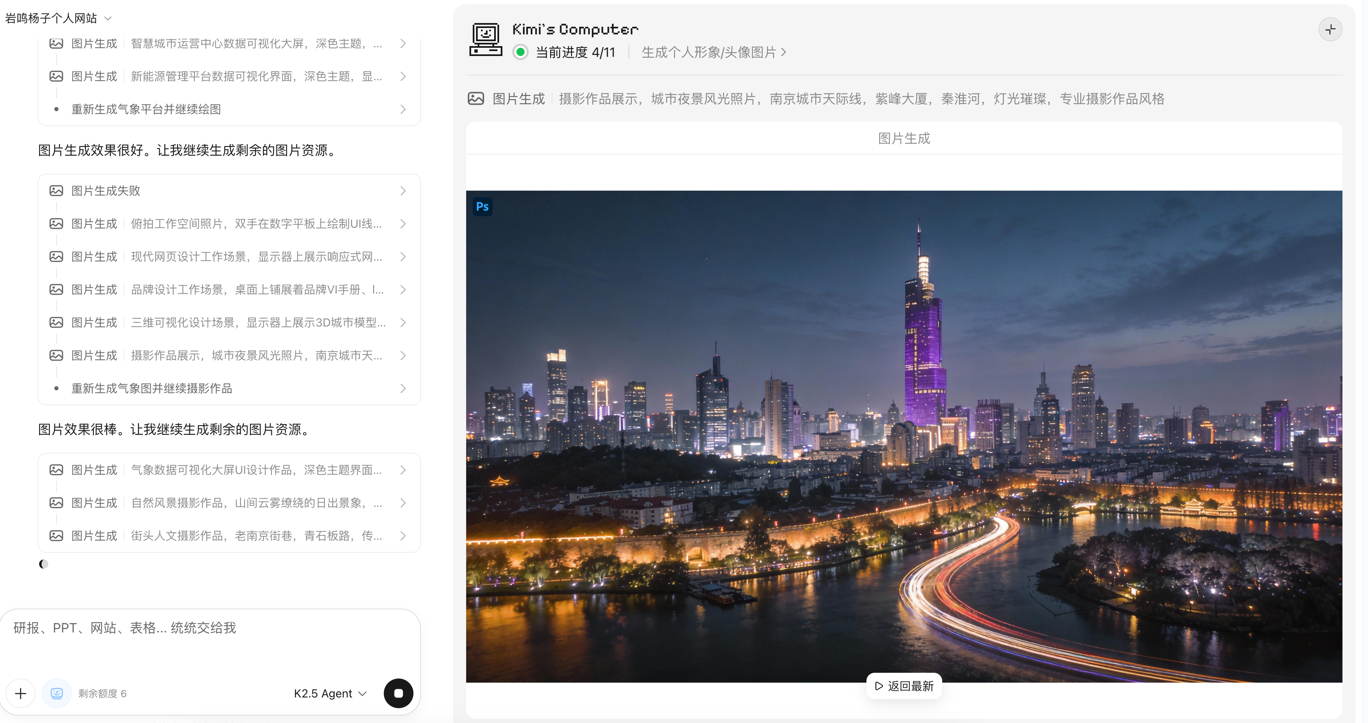Image resolution: width=1368 pixels, height=723 pixels.
Task: Click the 返回最新 button
Action: (x=904, y=686)
